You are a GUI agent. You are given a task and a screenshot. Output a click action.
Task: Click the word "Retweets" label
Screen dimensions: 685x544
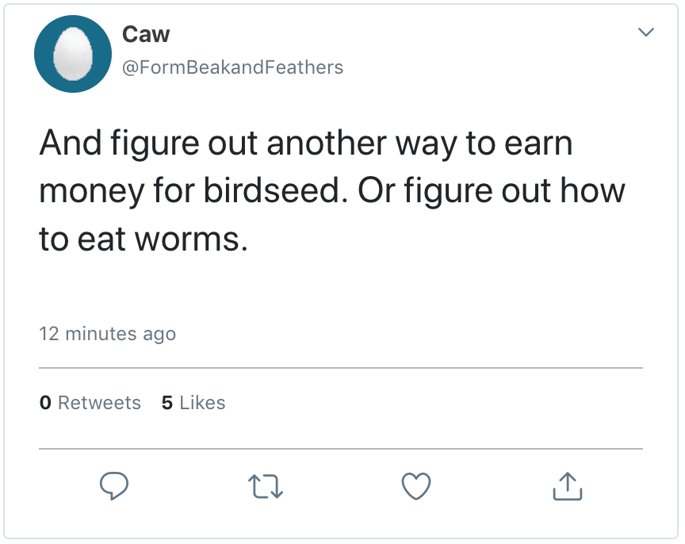click(100, 403)
